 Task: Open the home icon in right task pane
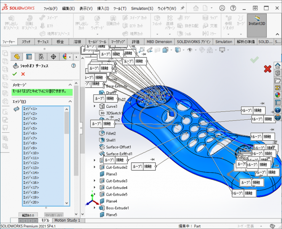(x=277, y=66)
